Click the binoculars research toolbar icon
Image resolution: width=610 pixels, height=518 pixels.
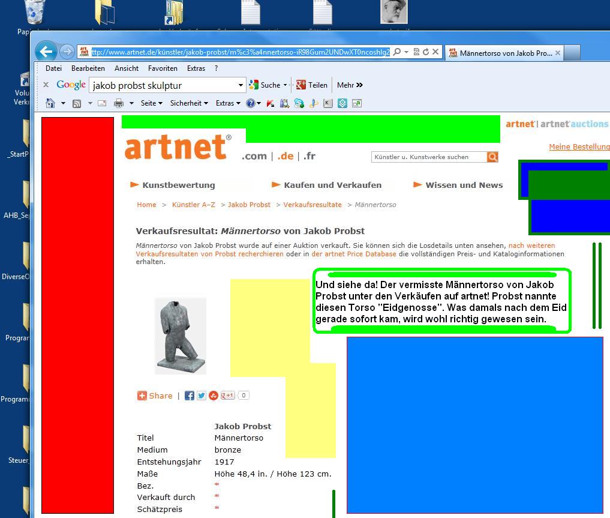click(285, 103)
